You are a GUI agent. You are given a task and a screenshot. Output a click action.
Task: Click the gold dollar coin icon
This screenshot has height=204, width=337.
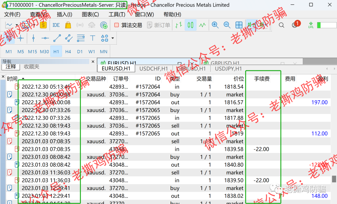[43, 25]
